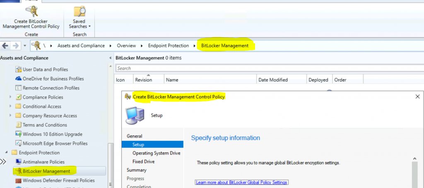Click the Back navigation arrow
The image size is (424, 188).
5,46
